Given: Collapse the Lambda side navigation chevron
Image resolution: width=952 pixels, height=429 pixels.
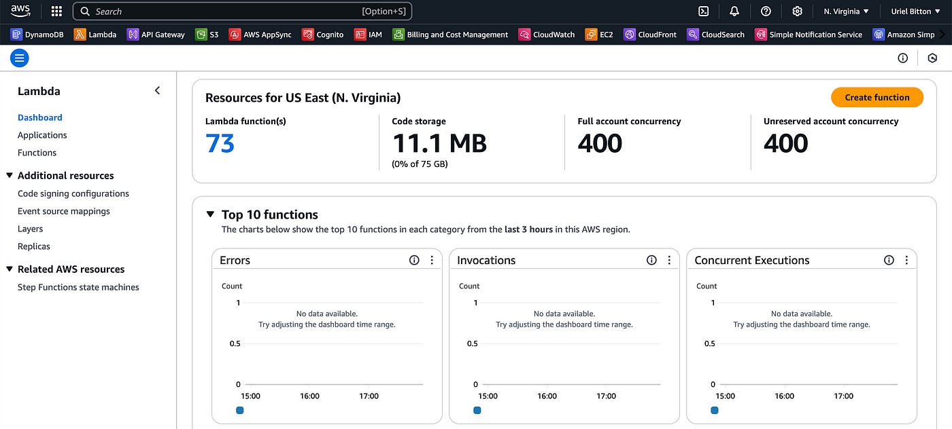Looking at the screenshot, I should pos(157,90).
